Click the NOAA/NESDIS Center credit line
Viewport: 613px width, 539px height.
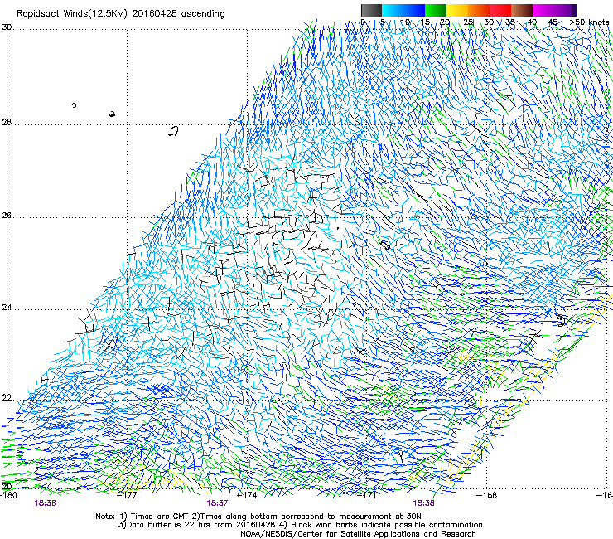click(358, 534)
